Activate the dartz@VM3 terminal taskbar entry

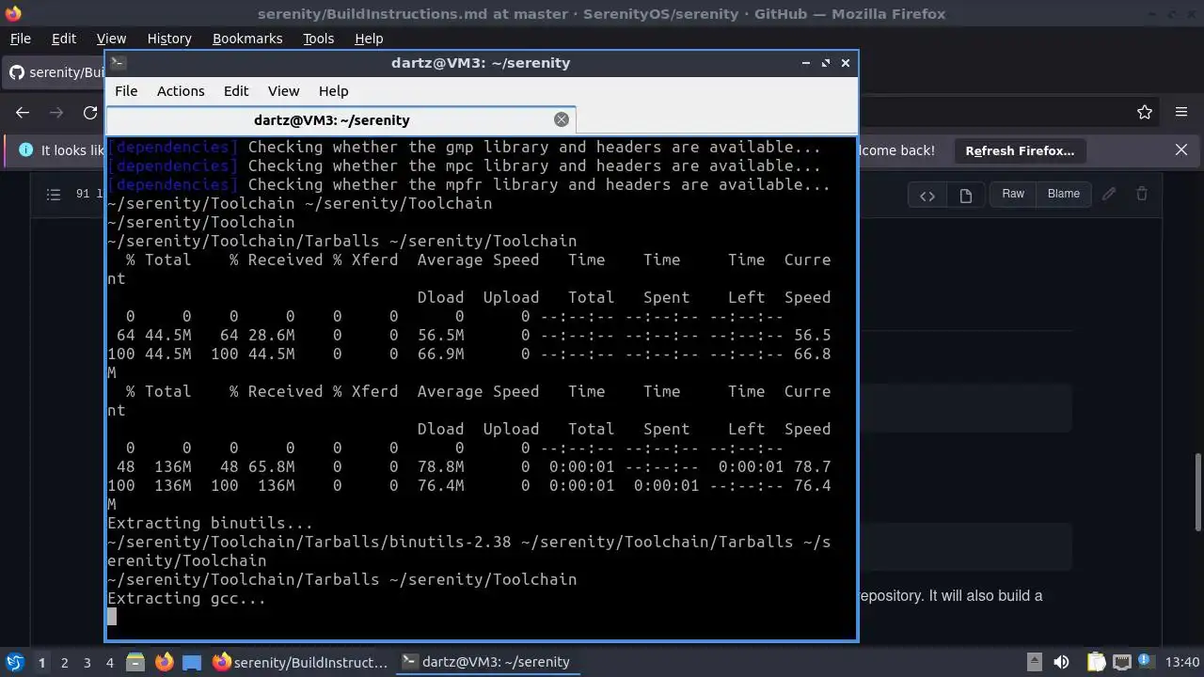pyautogui.click(x=487, y=662)
